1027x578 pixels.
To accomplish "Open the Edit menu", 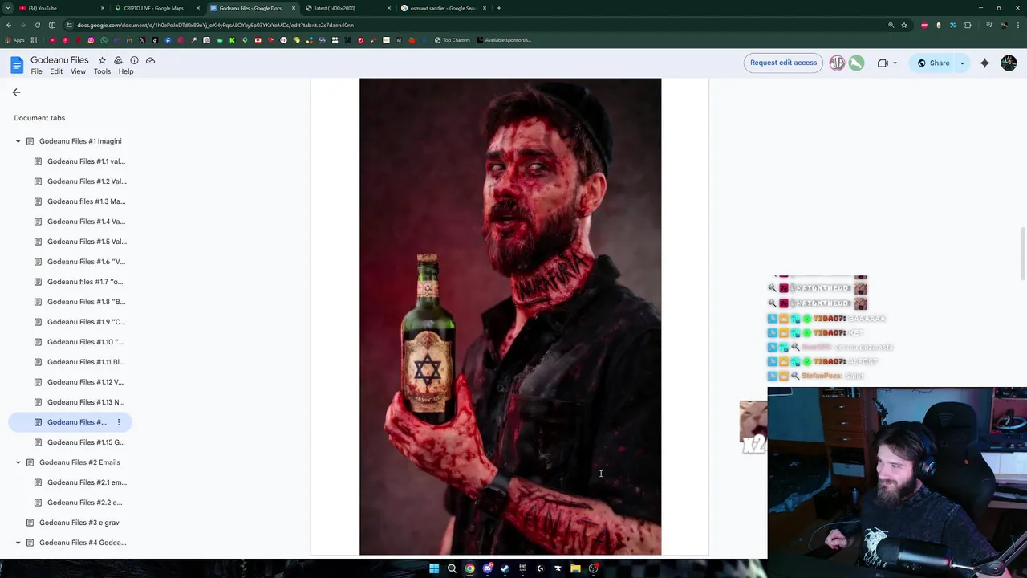I will (x=56, y=71).
